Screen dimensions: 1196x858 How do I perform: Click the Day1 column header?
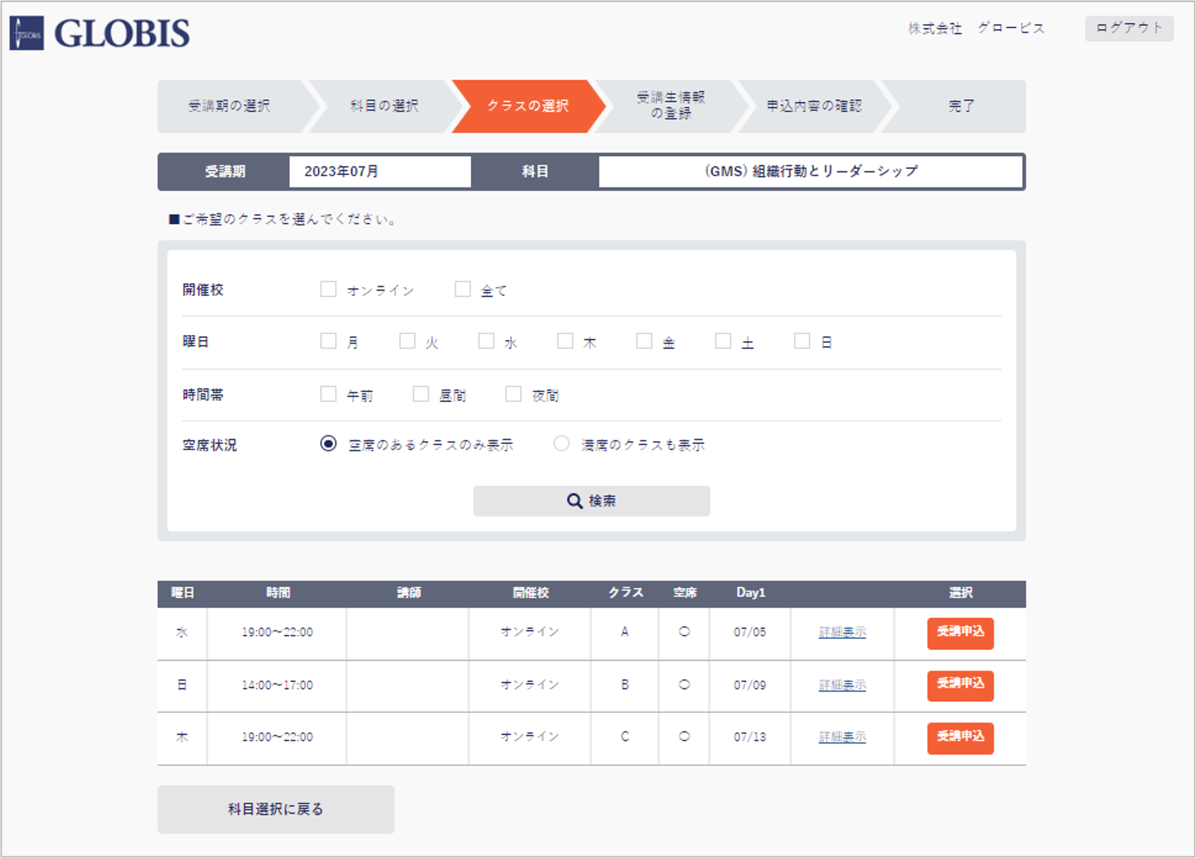(x=751, y=593)
